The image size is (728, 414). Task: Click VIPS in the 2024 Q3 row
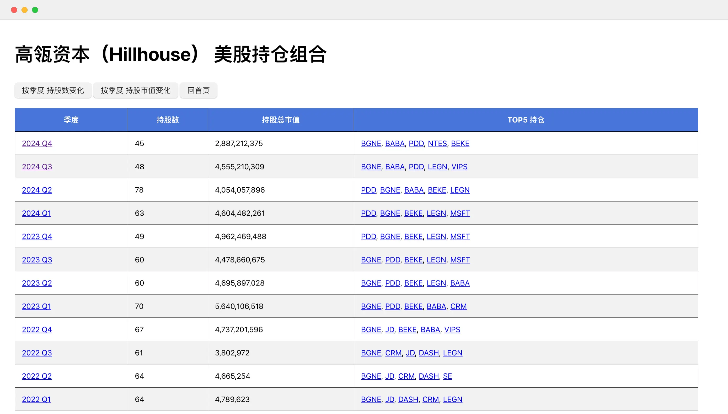(459, 167)
